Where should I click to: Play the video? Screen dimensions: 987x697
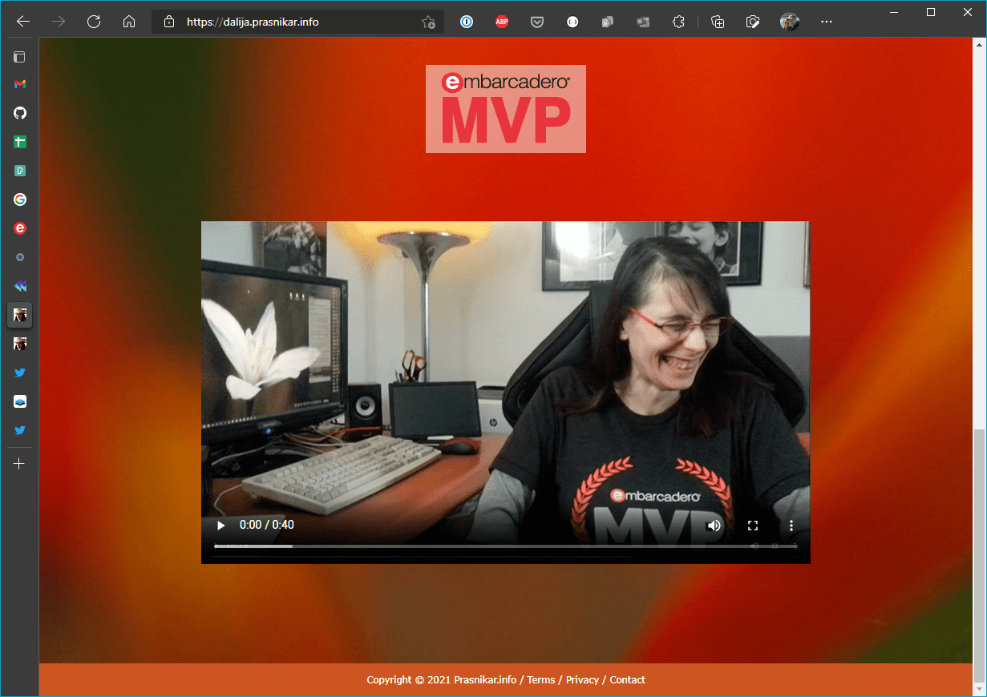(220, 526)
